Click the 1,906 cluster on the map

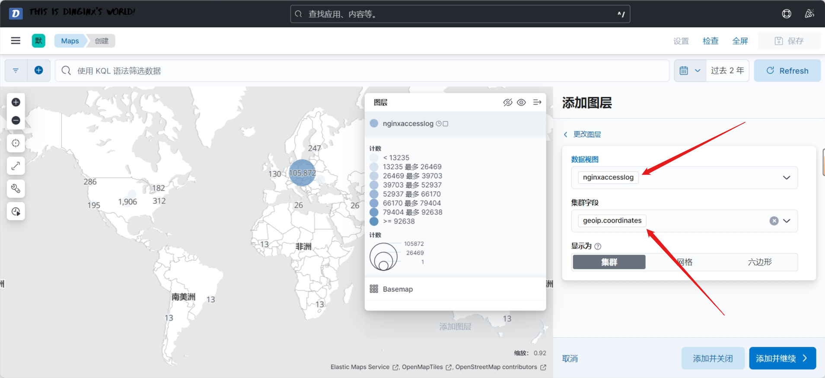(x=127, y=202)
